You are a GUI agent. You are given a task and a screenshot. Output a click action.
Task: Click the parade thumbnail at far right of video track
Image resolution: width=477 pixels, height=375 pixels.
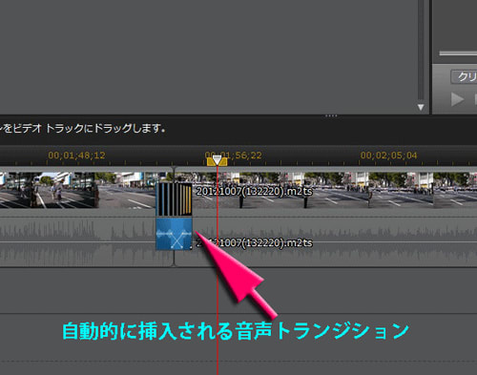click(x=455, y=190)
